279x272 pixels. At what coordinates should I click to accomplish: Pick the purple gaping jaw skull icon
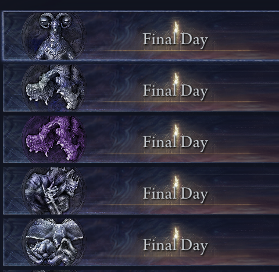(x=53, y=139)
